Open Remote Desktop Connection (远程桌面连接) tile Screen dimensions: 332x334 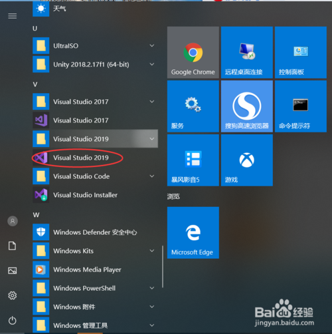coord(247,53)
